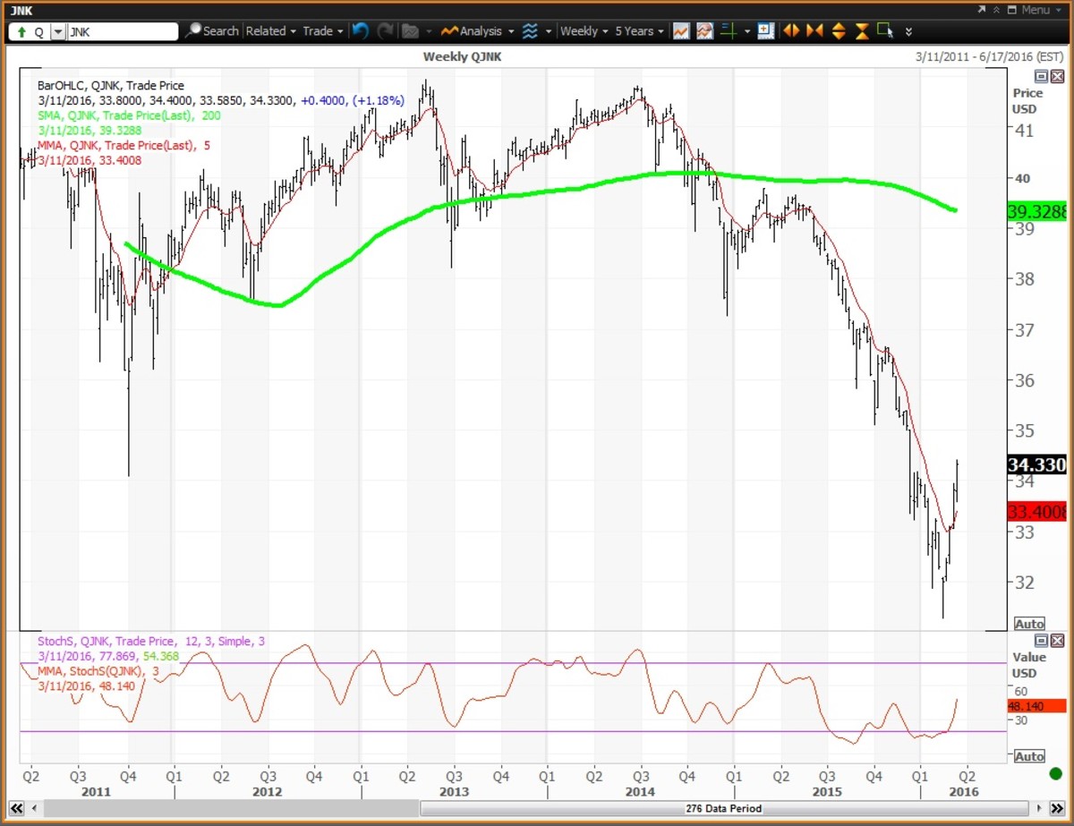This screenshot has height=826, width=1074.
Task: Click the blue undo arrow icon
Action: [x=360, y=31]
